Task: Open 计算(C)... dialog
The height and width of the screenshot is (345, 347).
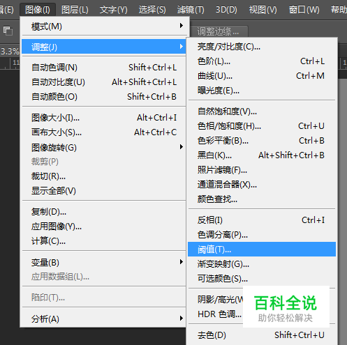Action: click(104, 241)
